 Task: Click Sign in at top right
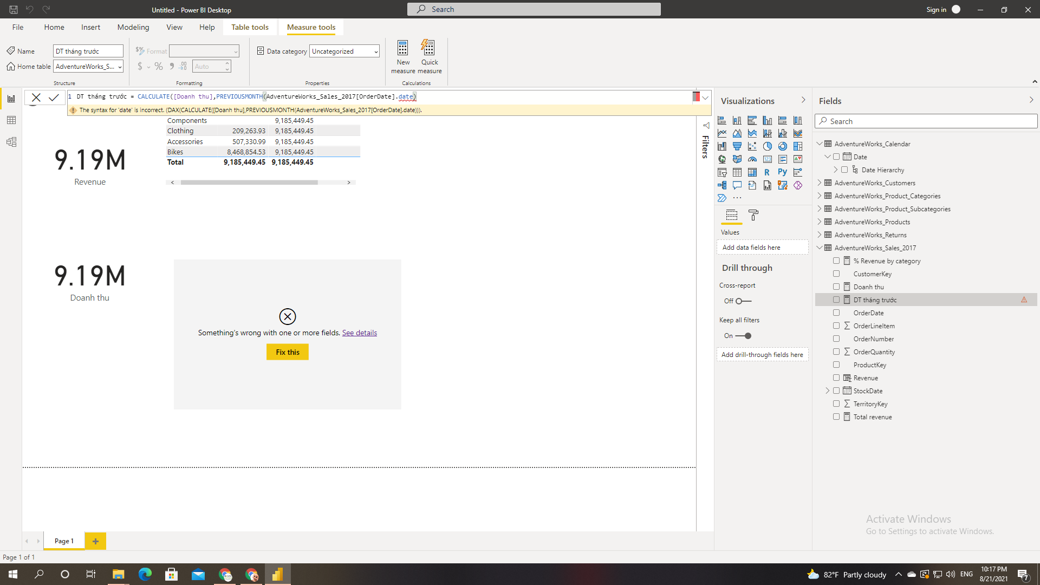point(937,9)
